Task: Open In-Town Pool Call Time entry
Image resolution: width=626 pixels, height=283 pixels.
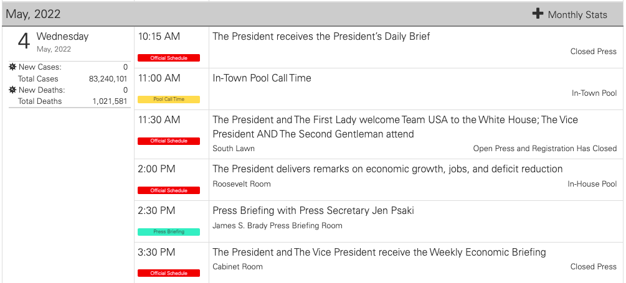Action: (x=262, y=78)
